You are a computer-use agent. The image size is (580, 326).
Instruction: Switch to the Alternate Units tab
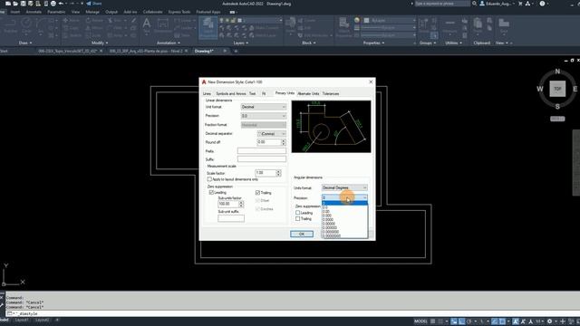[x=308, y=93]
